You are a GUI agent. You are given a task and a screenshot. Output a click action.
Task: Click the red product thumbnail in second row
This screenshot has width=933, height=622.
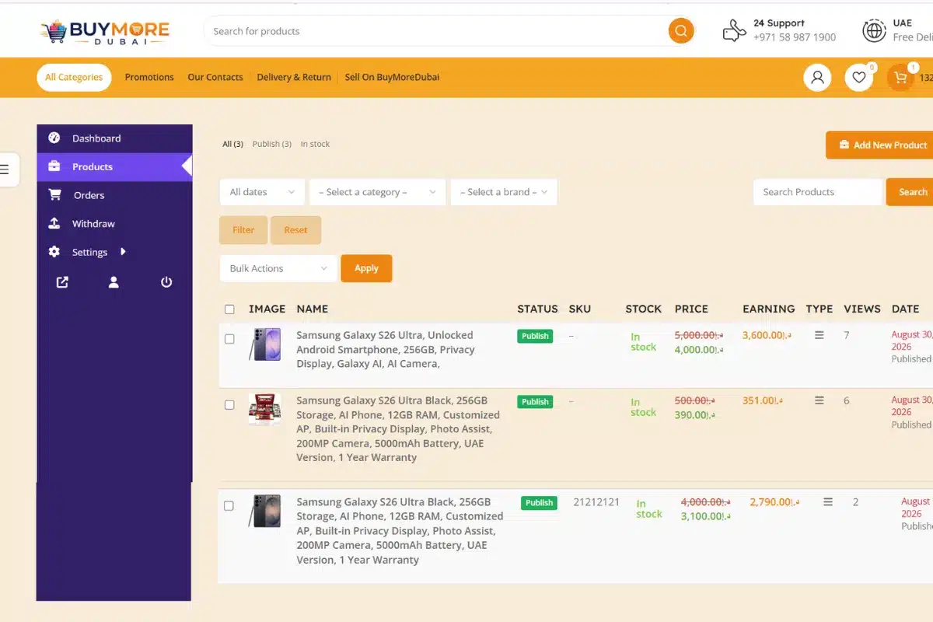click(x=265, y=409)
